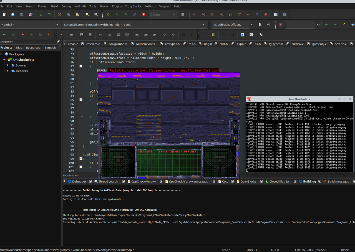Open Find using the magnifier icon
355x252 pixels.
tap(87, 14)
